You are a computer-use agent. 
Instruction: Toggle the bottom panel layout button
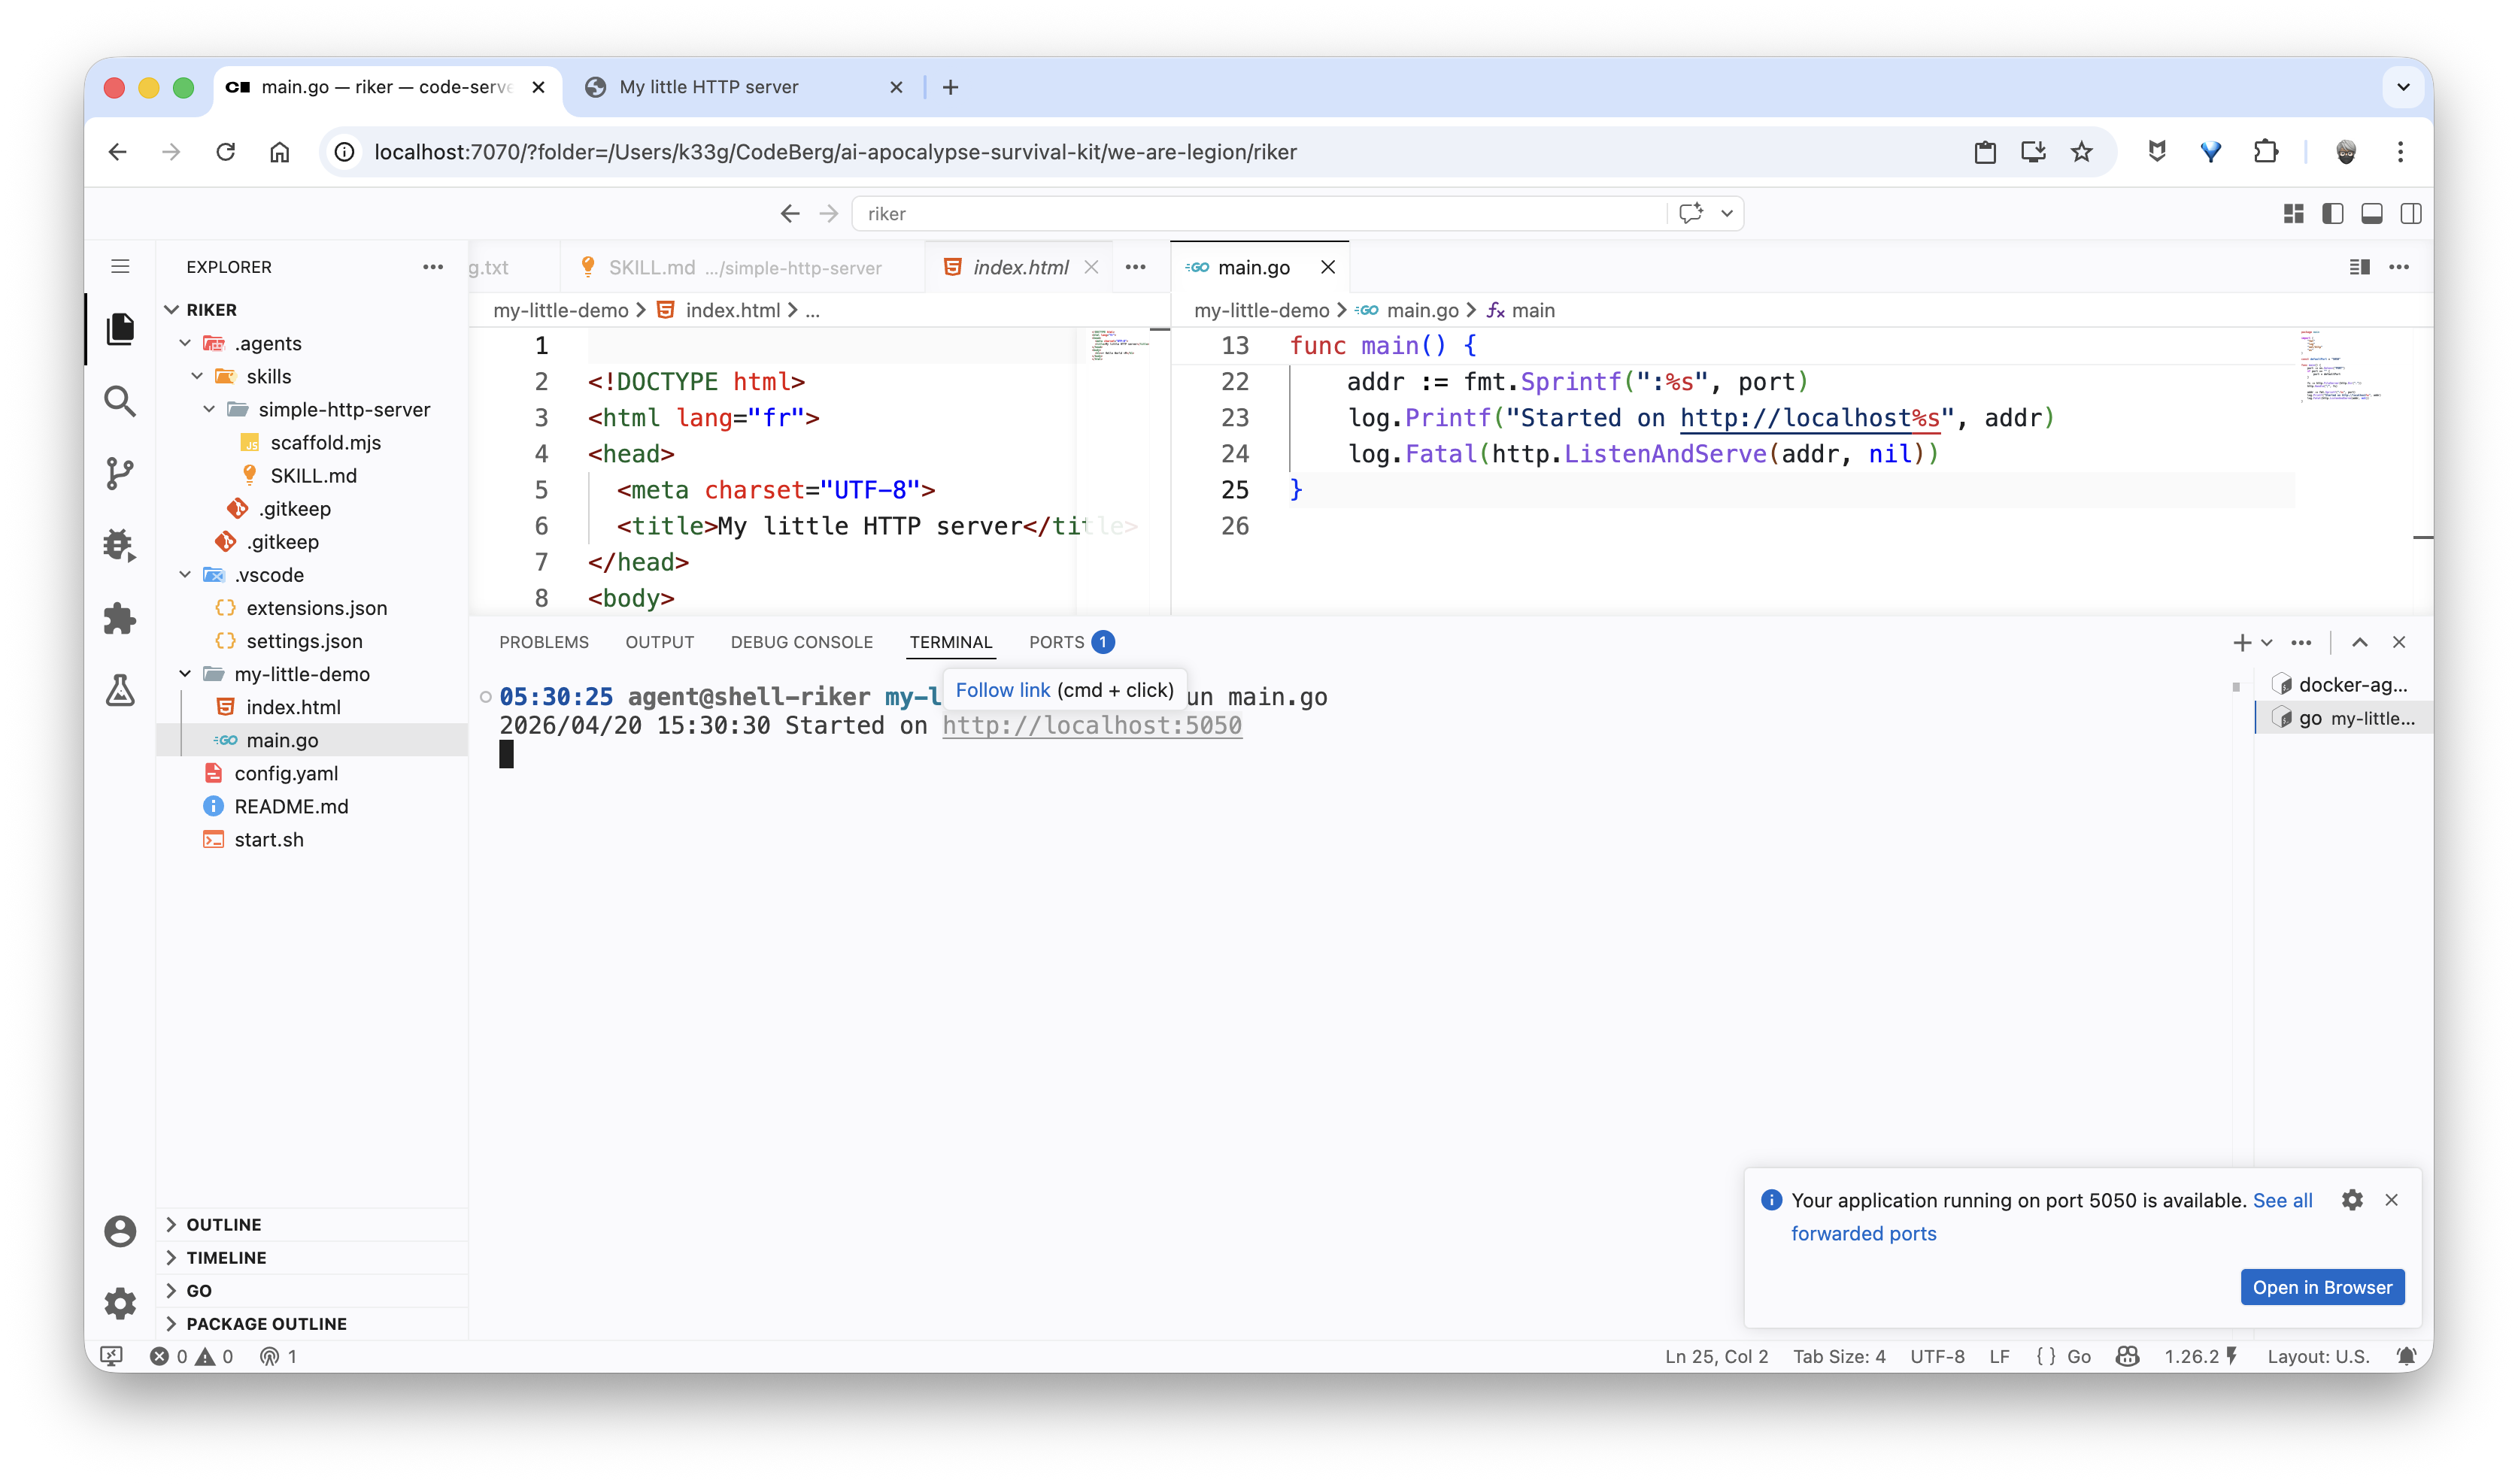pos(2371,213)
